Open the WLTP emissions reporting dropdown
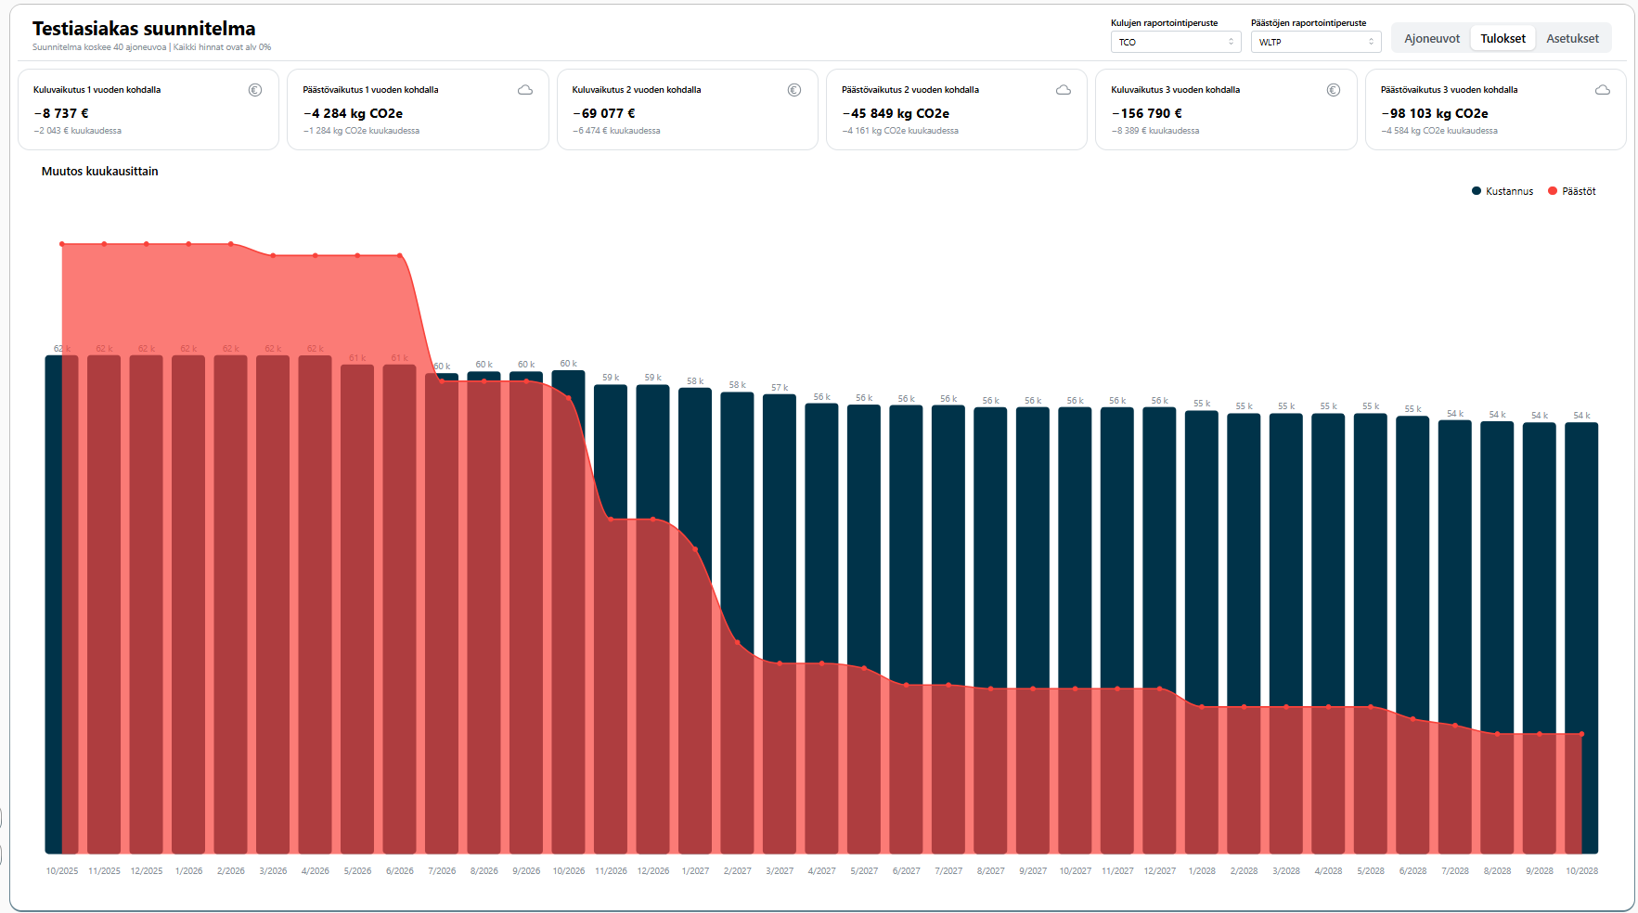 pos(1315,42)
